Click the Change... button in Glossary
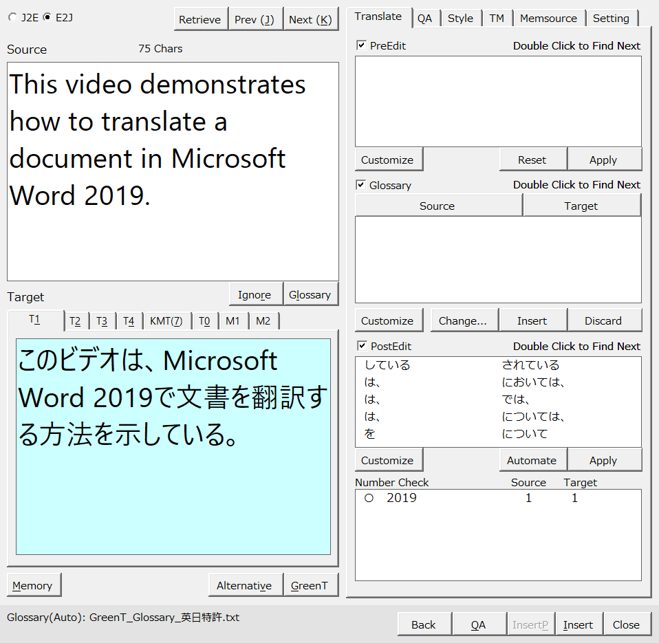659x643 pixels. click(x=462, y=320)
